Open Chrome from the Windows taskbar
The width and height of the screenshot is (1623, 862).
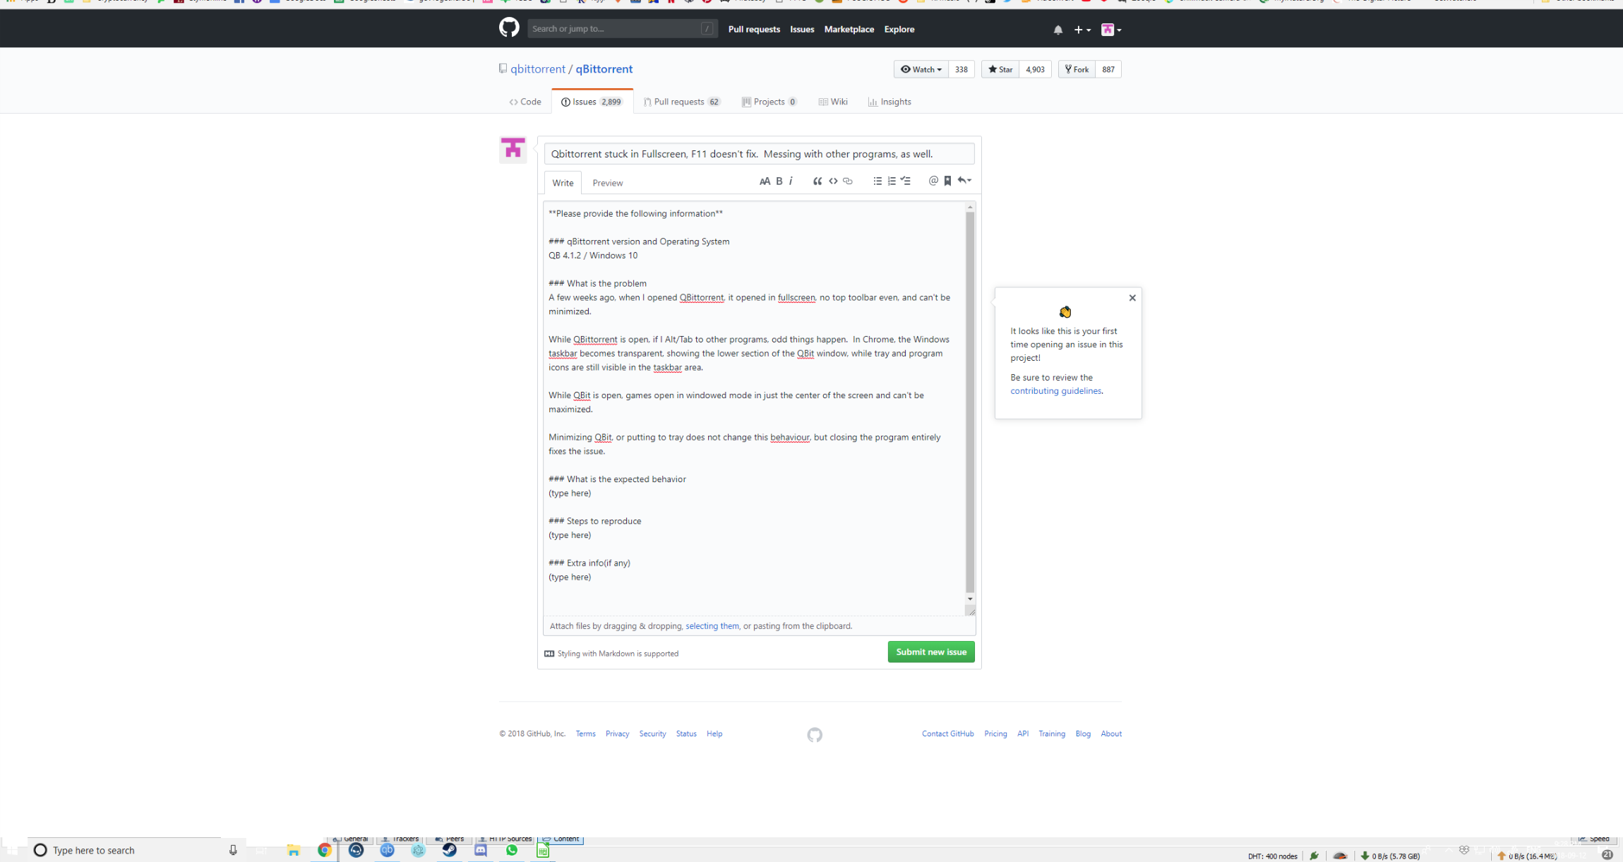[x=325, y=850]
